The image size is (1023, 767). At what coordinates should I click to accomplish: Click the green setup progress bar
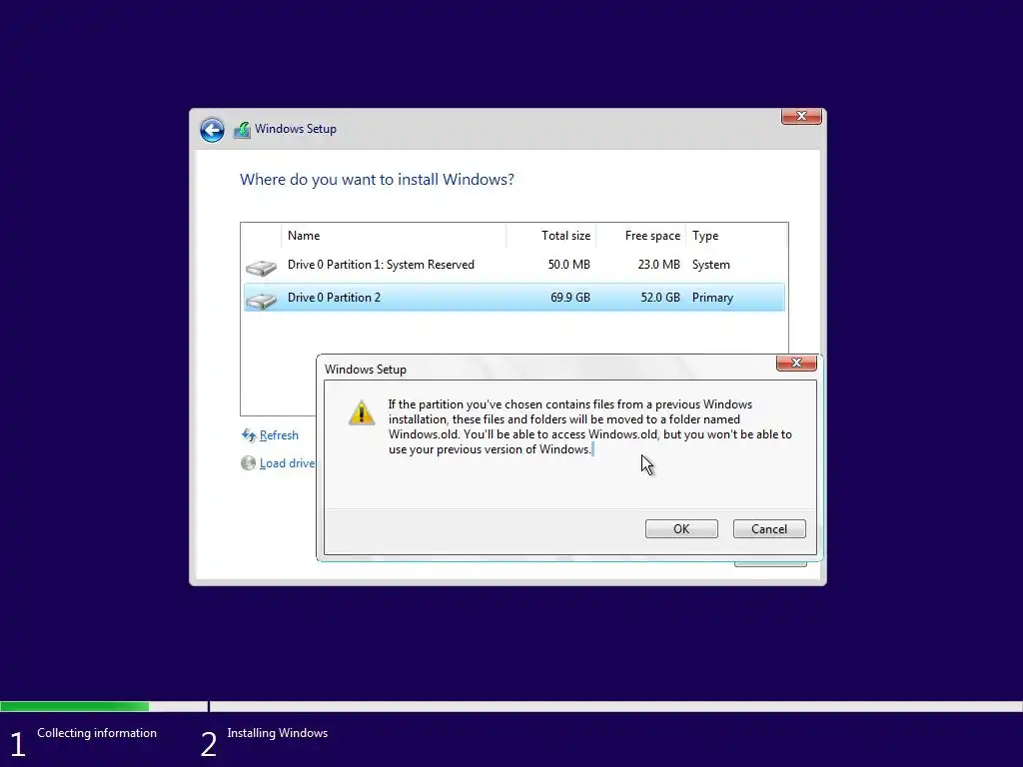pos(74,706)
